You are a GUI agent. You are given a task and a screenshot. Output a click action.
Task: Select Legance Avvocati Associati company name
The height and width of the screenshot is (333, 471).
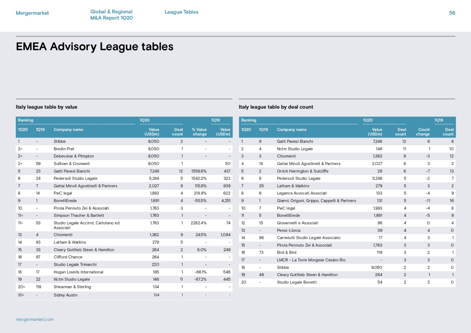click(302, 193)
